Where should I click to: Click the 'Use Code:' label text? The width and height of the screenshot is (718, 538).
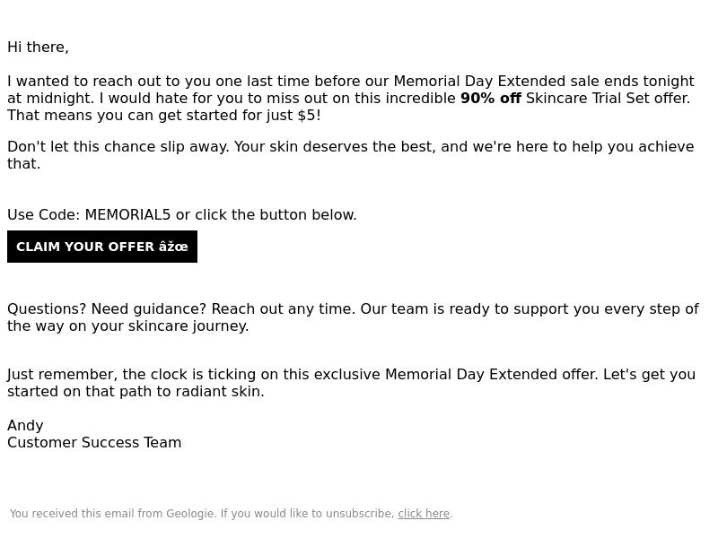tap(44, 215)
